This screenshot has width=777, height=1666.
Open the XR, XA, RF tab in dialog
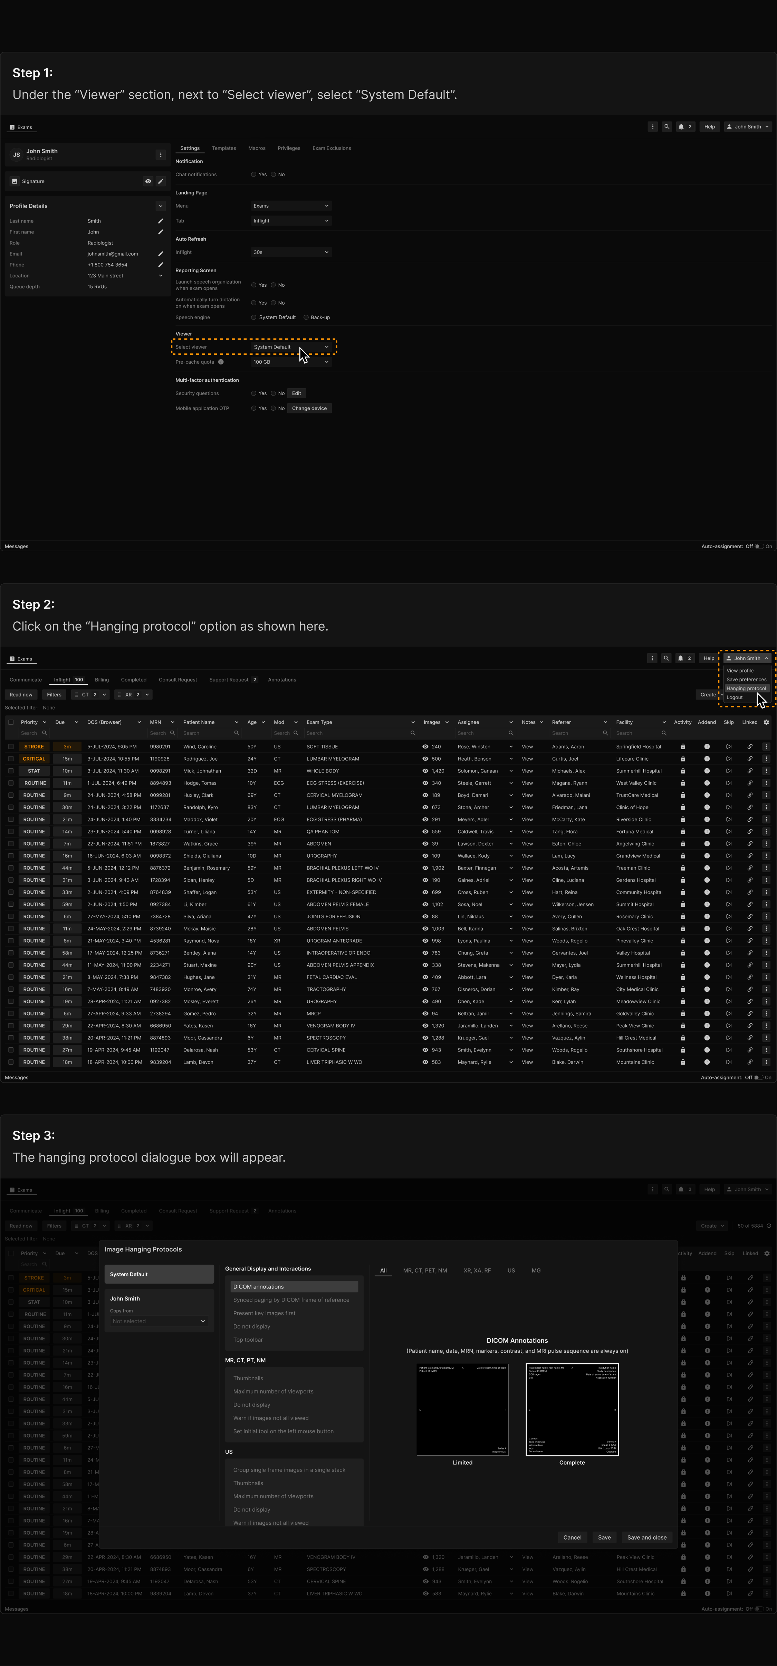[x=477, y=1270]
